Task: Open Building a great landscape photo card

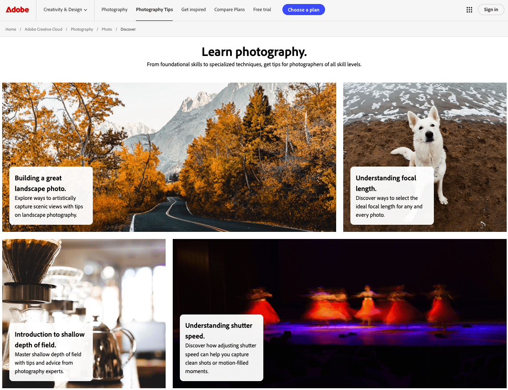Action: pyautogui.click(x=51, y=196)
